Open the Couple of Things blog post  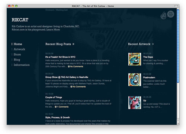click(54, 97)
